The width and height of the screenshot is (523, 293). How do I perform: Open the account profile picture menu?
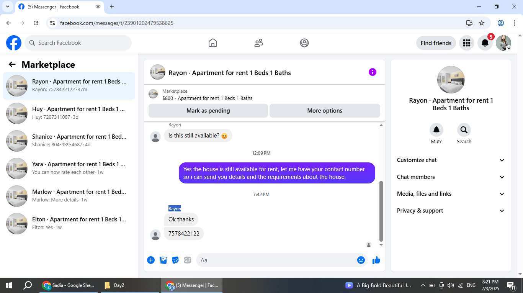[x=503, y=43]
